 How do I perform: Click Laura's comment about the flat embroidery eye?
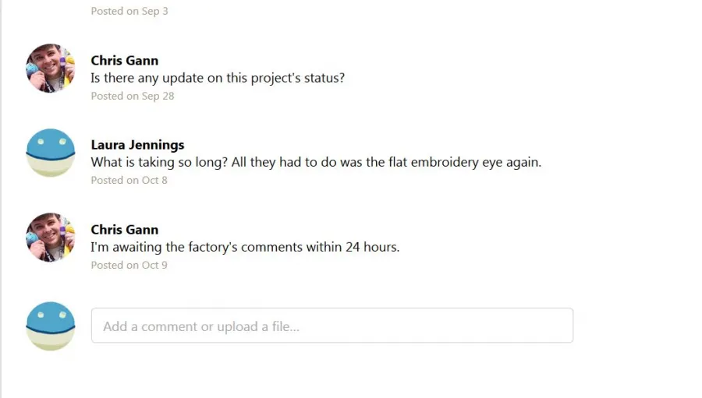pos(316,163)
